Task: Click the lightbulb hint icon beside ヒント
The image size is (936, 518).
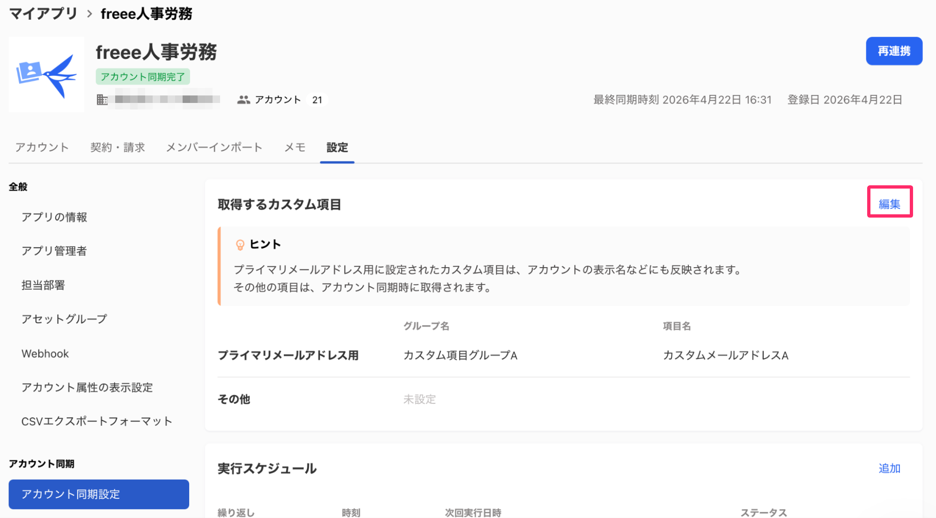Action: coord(240,245)
